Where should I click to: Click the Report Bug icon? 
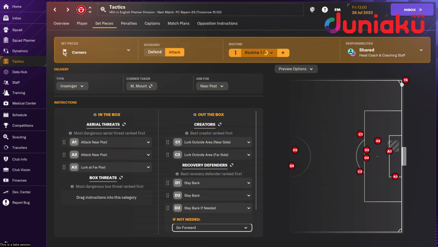(6, 202)
